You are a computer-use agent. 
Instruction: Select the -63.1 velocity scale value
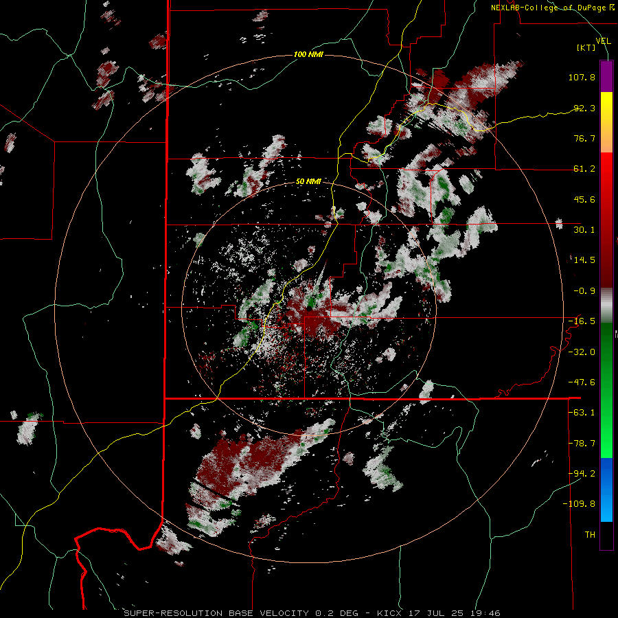pos(582,413)
